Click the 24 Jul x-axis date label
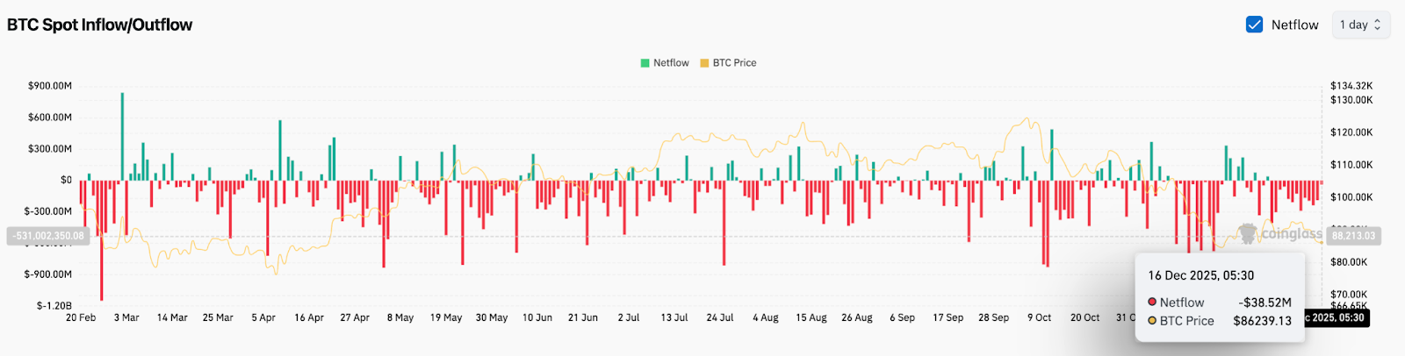 click(x=719, y=317)
